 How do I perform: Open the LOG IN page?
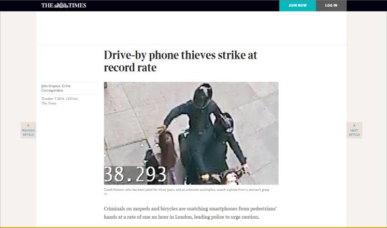pyautogui.click(x=331, y=5)
